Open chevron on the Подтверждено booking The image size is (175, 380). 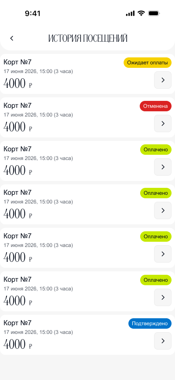click(x=163, y=341)
